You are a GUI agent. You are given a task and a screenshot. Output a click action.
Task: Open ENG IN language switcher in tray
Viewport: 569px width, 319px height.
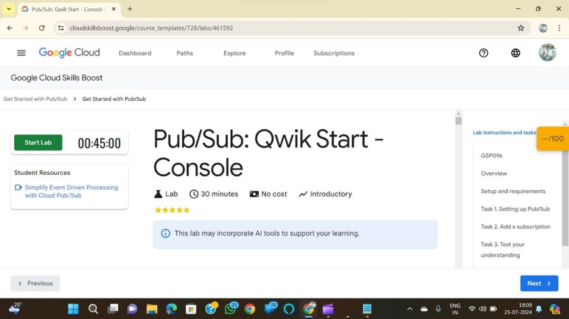(455, 309)
